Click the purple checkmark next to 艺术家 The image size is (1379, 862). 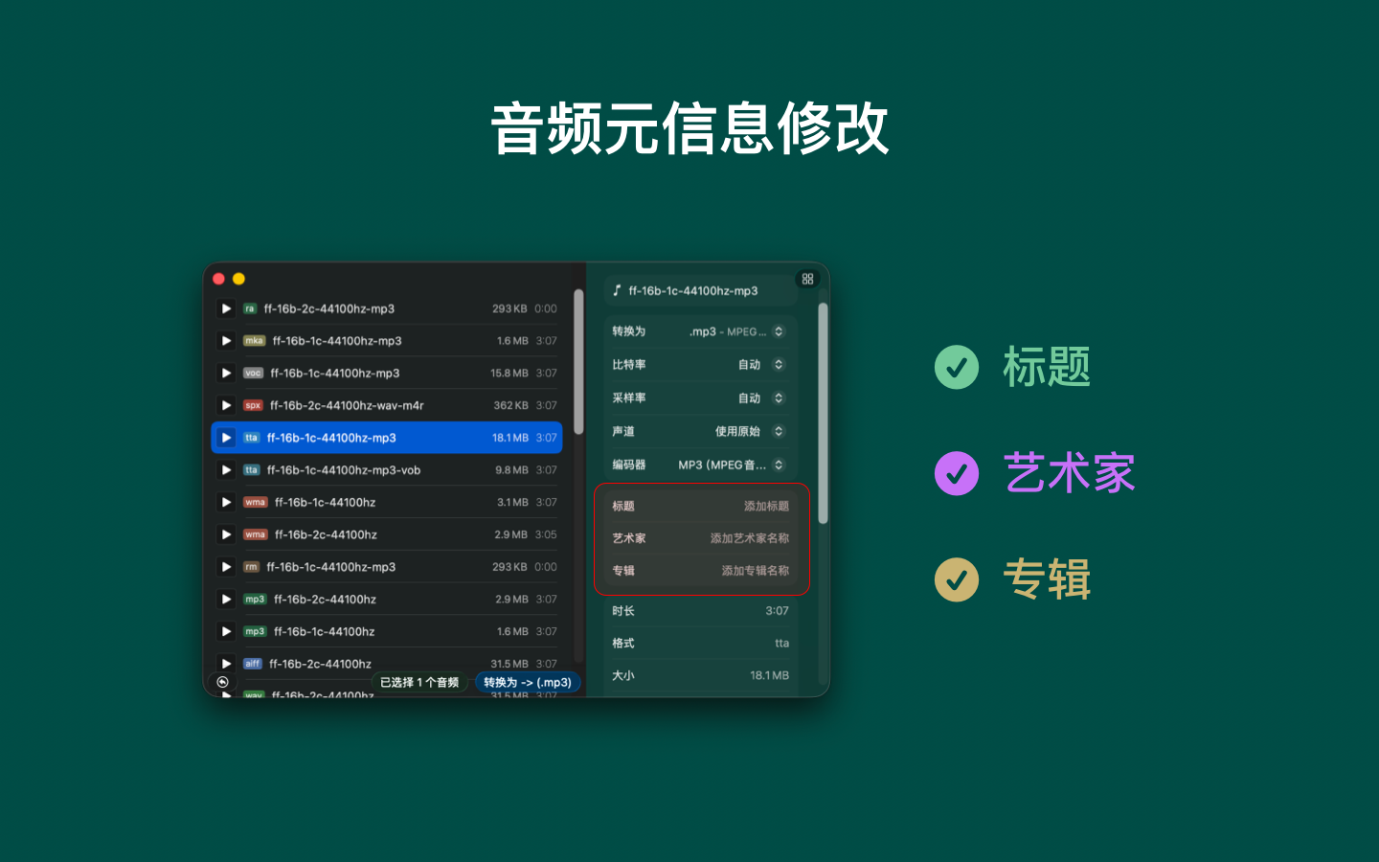pyautogui.click(x=956, y=473)
